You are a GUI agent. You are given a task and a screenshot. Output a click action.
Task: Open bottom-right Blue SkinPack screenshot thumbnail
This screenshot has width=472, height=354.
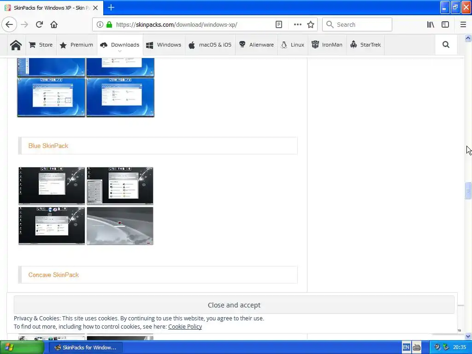[x=120, y=97]
